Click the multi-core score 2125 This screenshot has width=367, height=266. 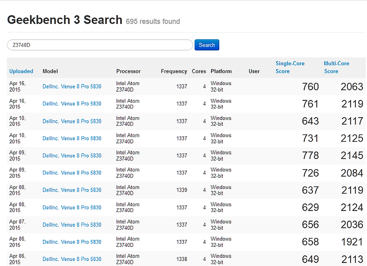point(352,138)
